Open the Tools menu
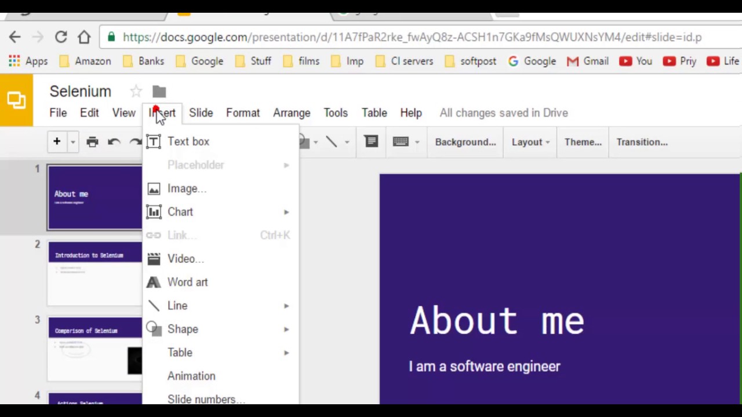Viewport: 742px width, 417px height. click(x=336, y=113)
